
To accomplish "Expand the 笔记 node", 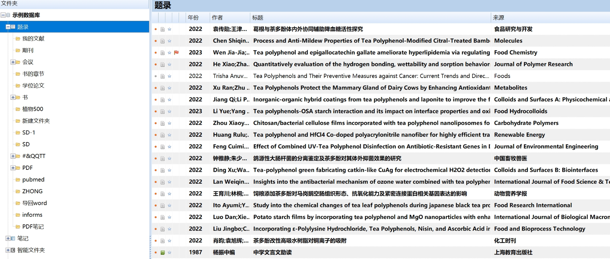I will (x=8, y=238).
